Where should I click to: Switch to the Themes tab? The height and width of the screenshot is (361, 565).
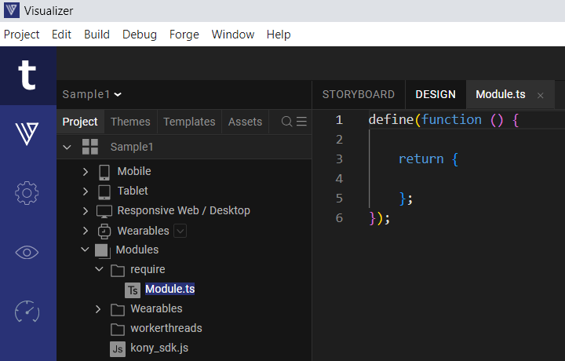(x=130, y=122)
